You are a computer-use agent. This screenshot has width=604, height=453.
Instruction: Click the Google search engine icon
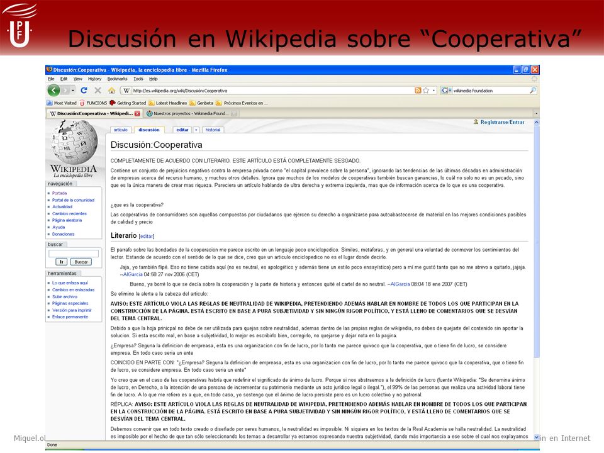(445, 91)
